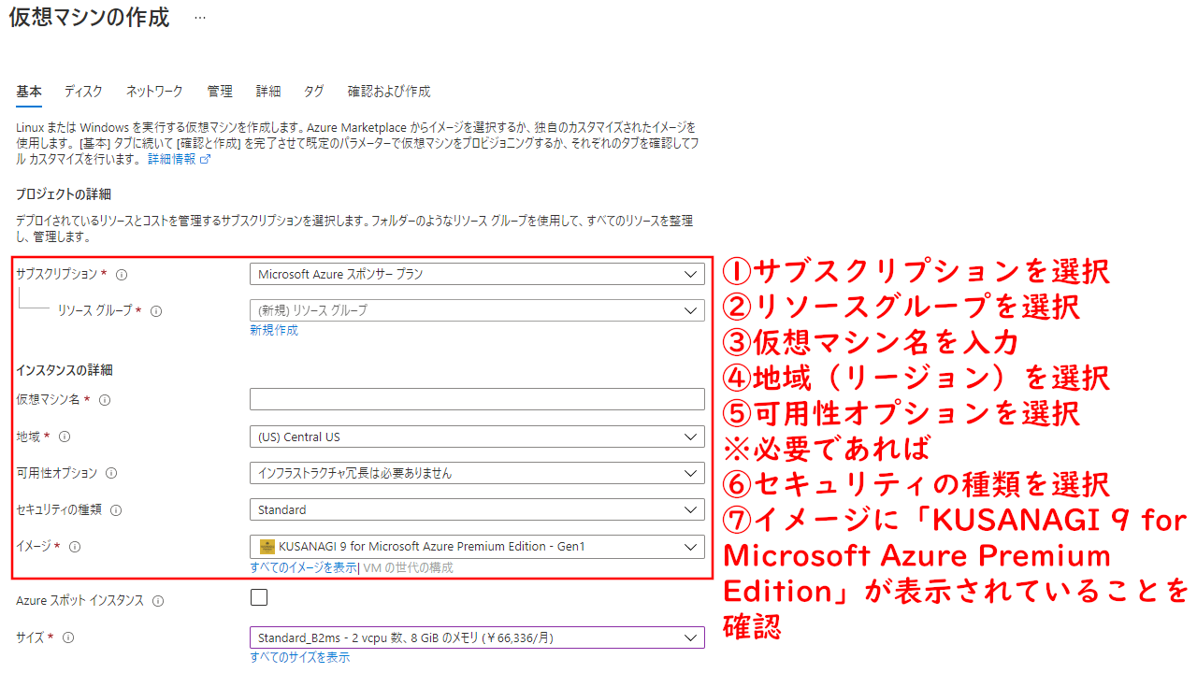The height and width of the screenshot is (673, 1197).
Task: Click the info icon next to イメージ
Action: pyautogui.click(x=75, y=547)
